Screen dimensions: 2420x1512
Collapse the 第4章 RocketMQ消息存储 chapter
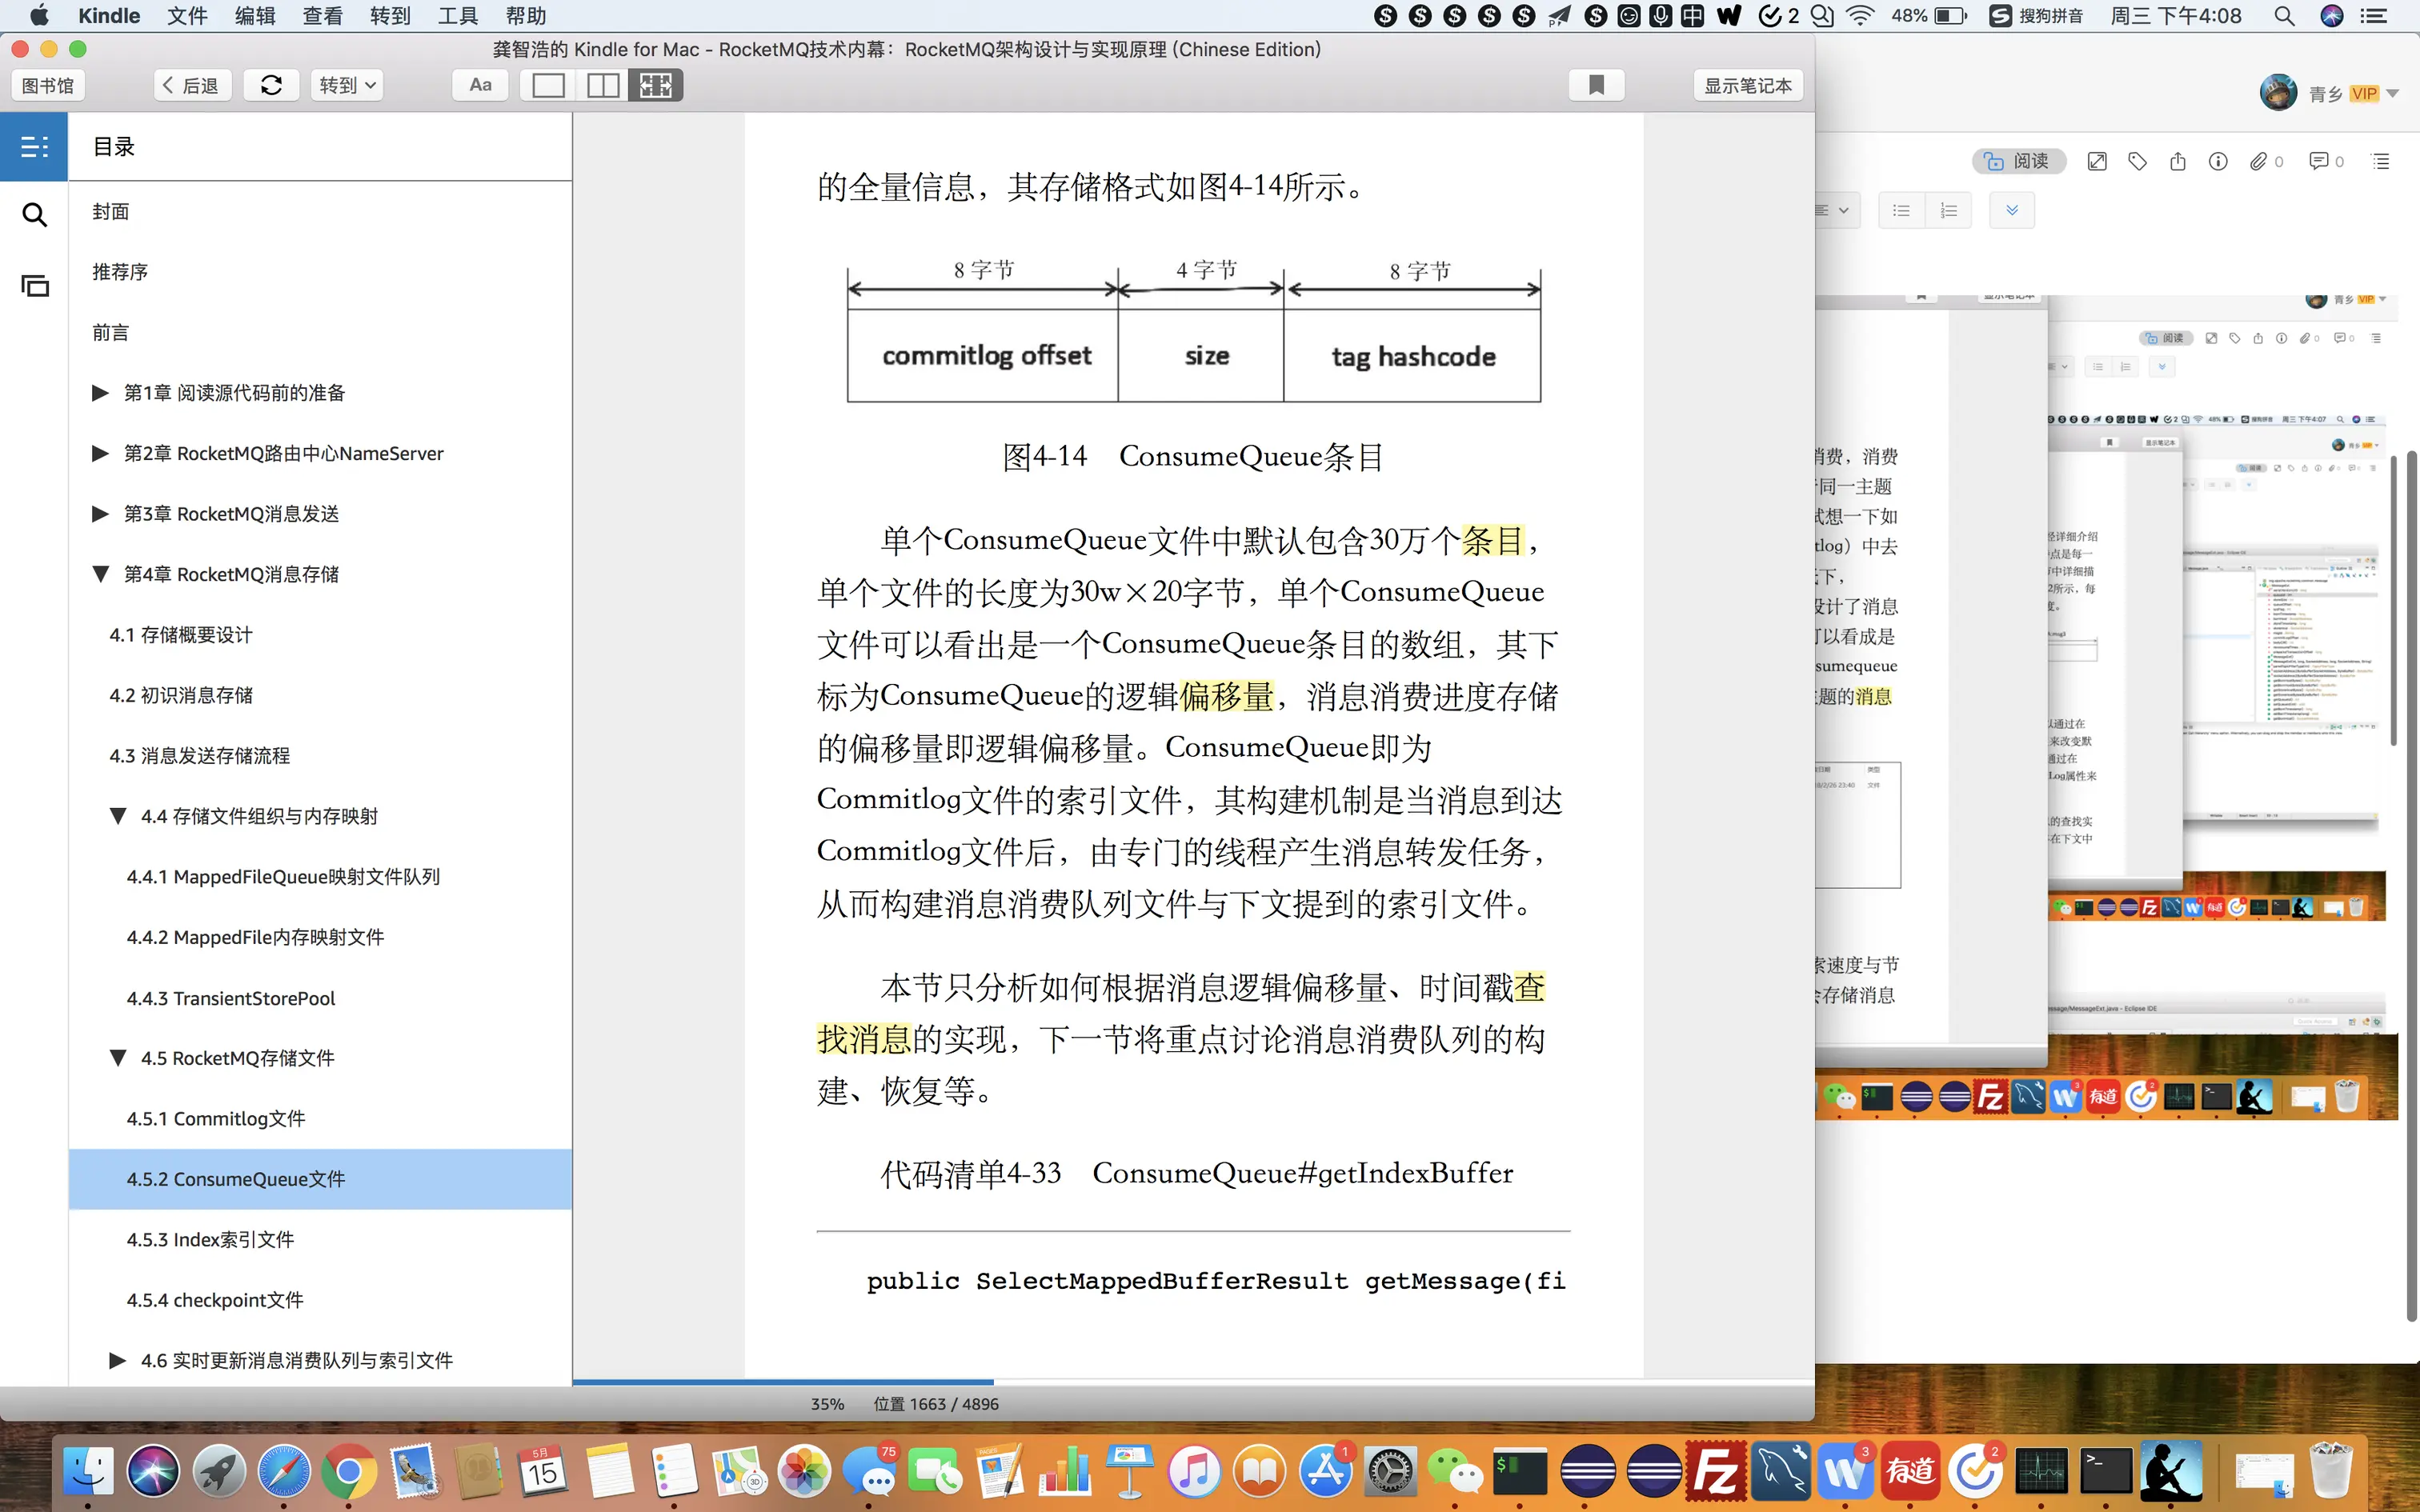[x=100, y=574]
